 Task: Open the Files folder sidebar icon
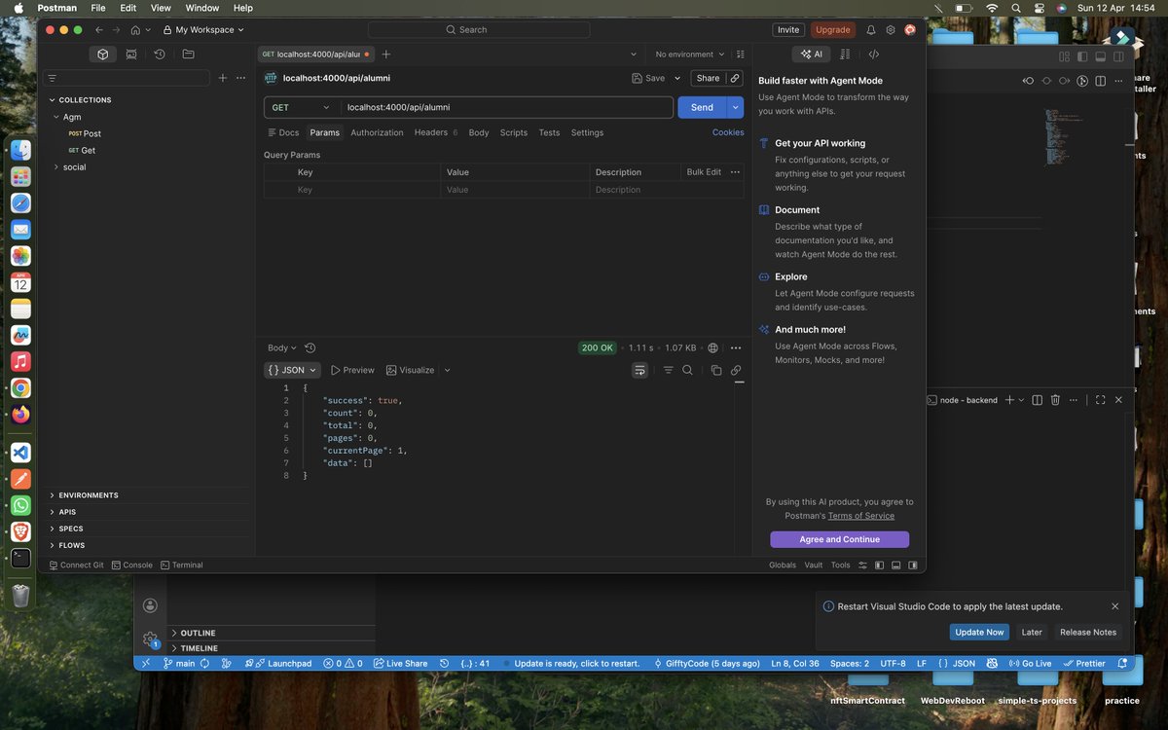188,55
